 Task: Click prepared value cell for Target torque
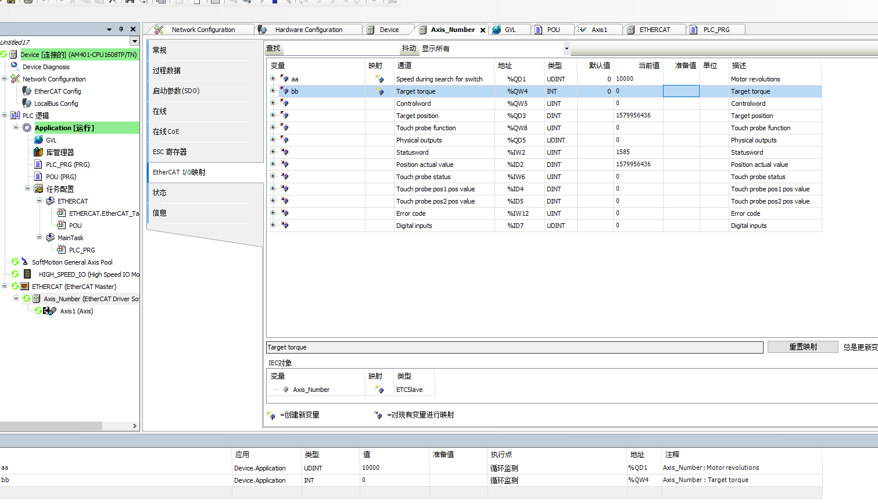[681, 91]
